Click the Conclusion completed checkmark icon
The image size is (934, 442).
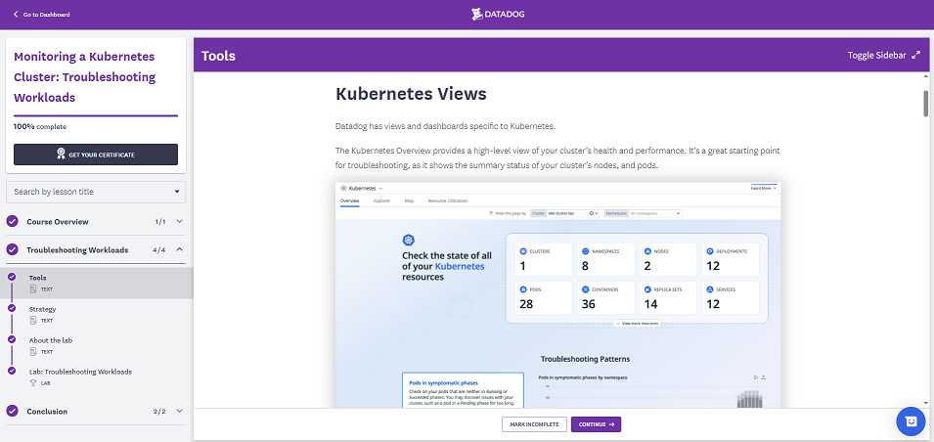pos(12,411)
